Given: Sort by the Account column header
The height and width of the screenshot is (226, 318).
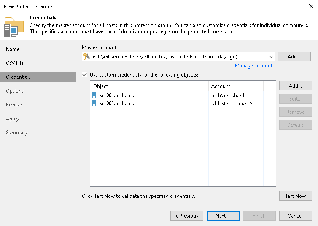Looking at the screenshot, I should click(x=236, y=86).
